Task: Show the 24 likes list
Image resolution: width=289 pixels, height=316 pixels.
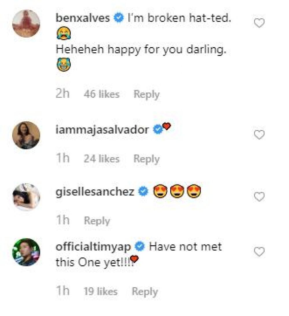Action: 101,159
